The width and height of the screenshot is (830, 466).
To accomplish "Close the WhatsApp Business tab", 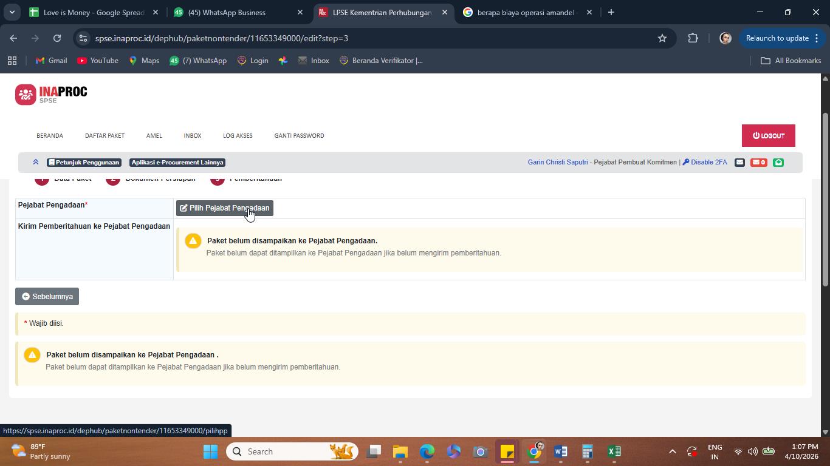I will (x=300, y=12).
